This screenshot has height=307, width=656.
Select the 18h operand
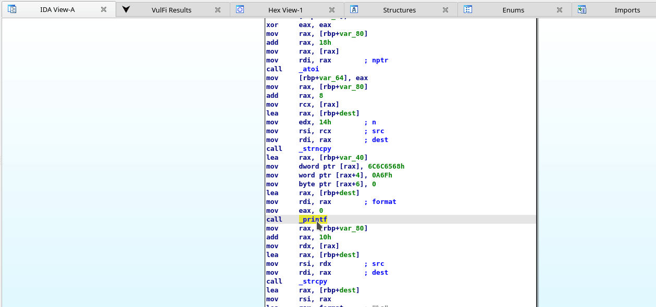(325, 43)
